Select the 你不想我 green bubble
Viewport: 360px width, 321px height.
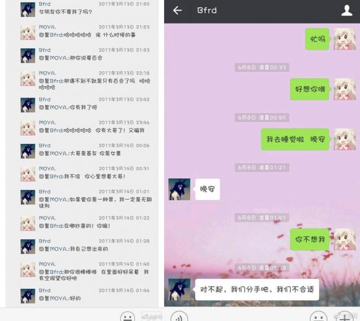pyautogui.click(x=310, y=239)
